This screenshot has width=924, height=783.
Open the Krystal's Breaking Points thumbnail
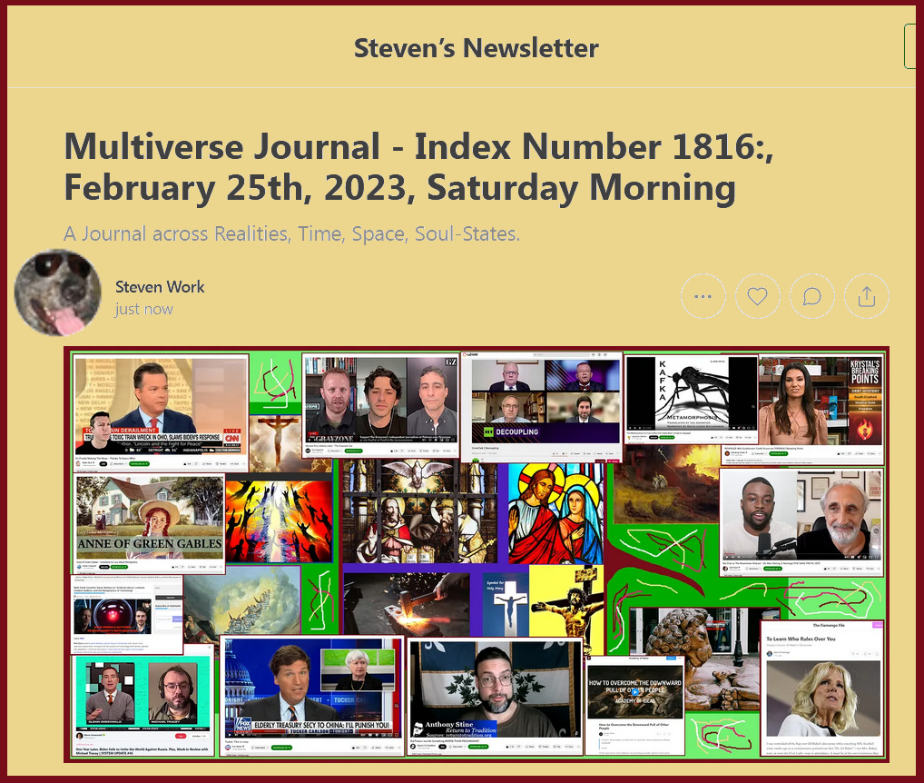(x=821, y=409)
